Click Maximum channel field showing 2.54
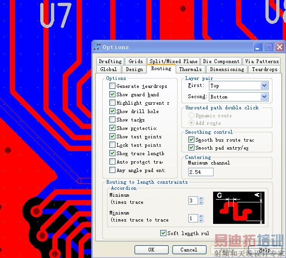Viewport: 286px width, 258px height. click(x=201, y=172)
